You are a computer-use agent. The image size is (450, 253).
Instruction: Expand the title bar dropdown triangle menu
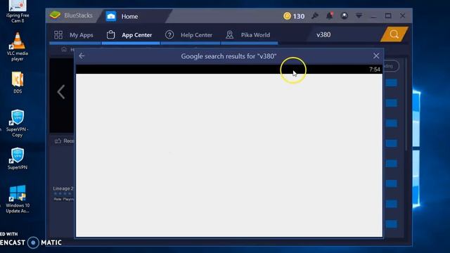(x=359, y=15)
